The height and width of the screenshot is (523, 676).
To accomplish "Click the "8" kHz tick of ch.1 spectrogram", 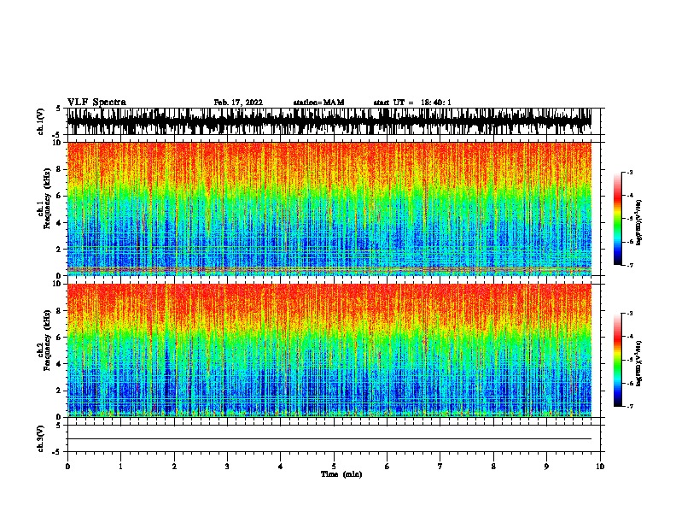I will pyautogui.click(x=60, y=169).
